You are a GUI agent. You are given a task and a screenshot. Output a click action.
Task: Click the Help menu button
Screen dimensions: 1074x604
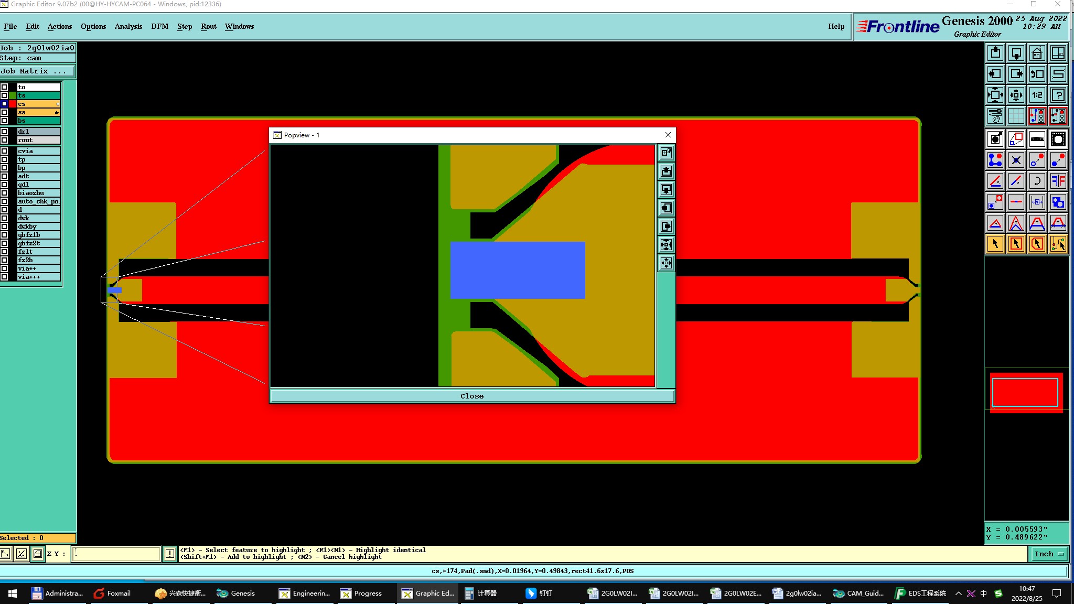[x=836, y=26]
